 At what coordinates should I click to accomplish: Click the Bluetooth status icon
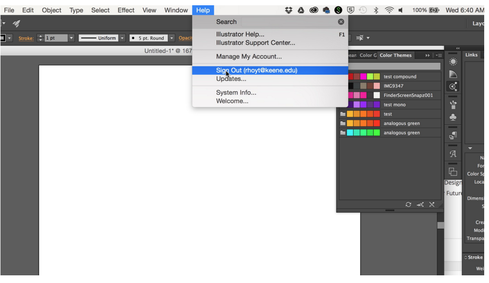point(376,10)
